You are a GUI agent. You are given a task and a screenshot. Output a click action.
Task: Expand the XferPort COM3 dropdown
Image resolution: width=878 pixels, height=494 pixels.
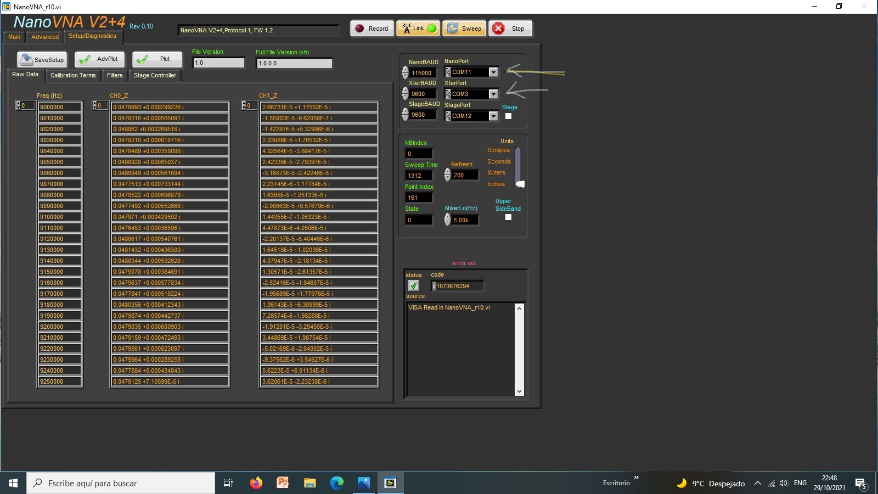pyautogui.click(x=493, y=94)
